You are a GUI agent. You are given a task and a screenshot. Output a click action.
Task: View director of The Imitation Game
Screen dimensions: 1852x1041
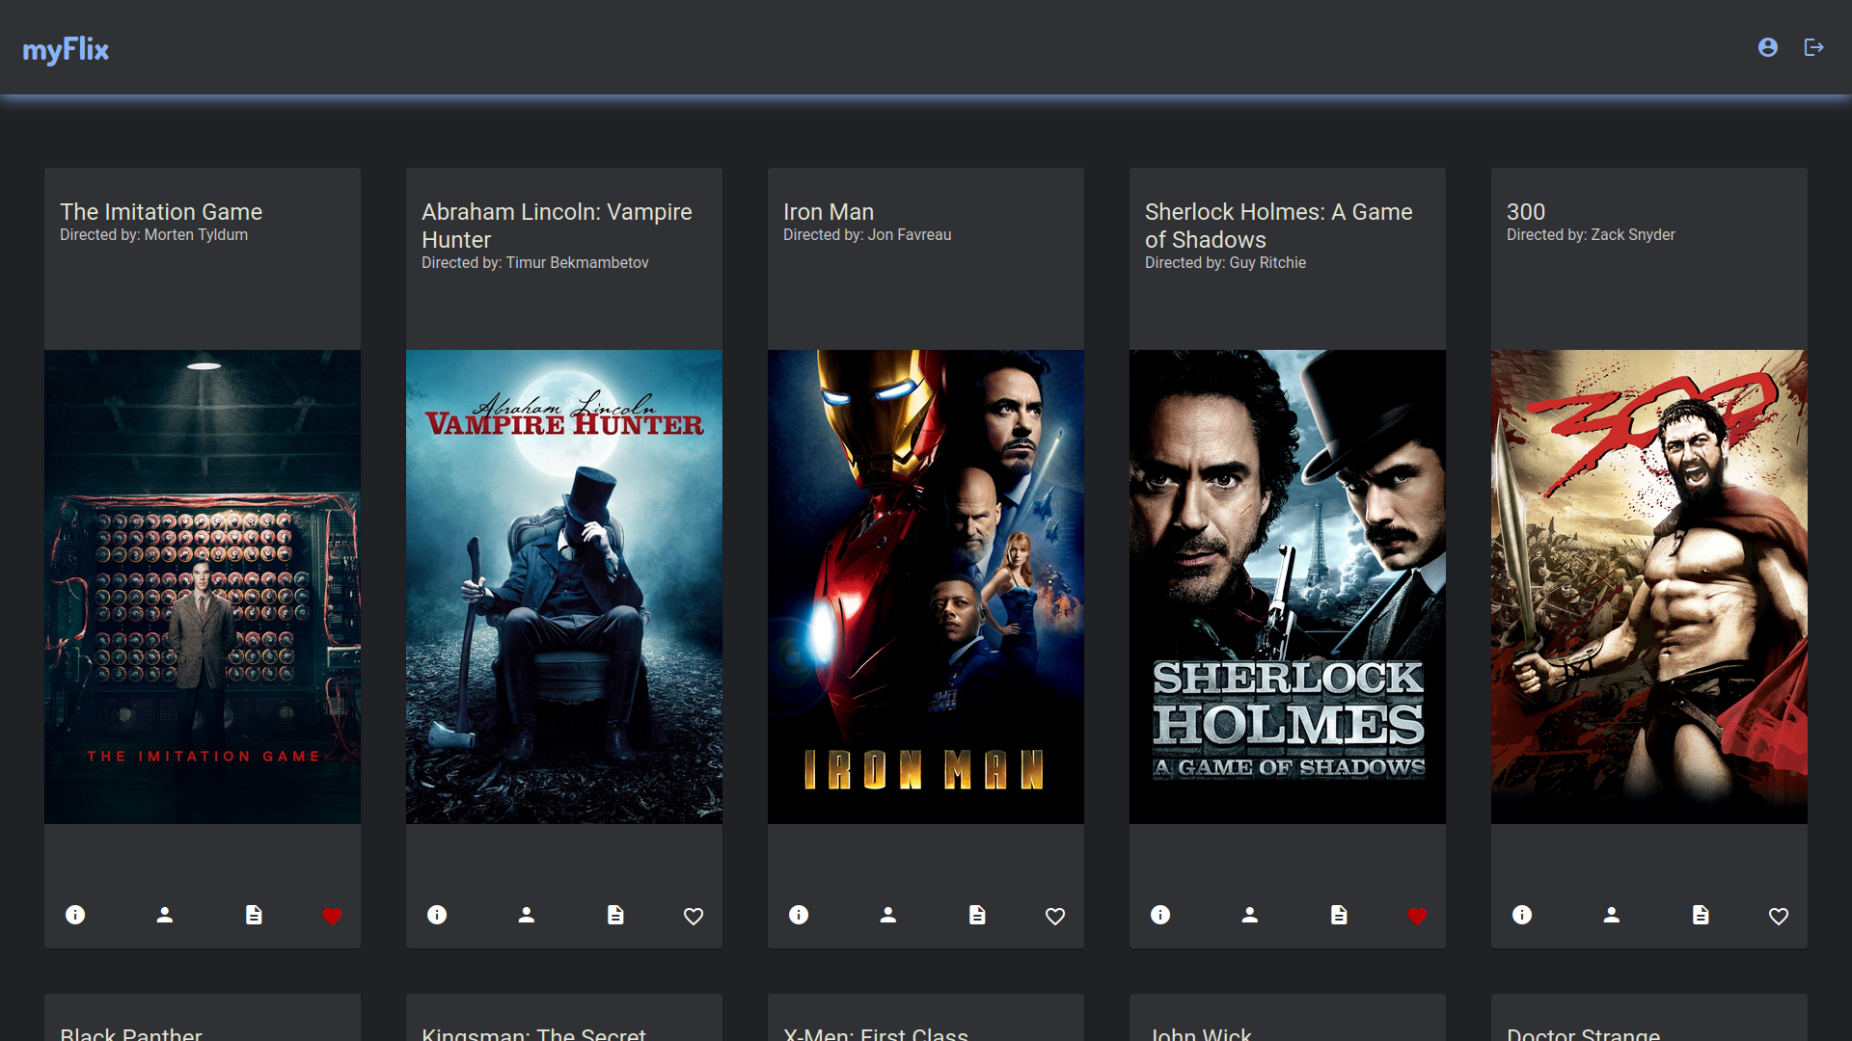click(165, 915)
